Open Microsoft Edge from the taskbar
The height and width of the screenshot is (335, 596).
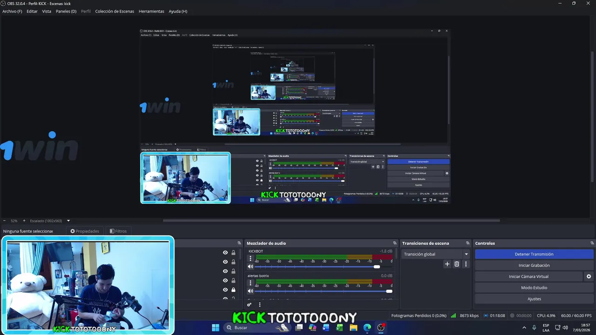click(x=367, y=328)
